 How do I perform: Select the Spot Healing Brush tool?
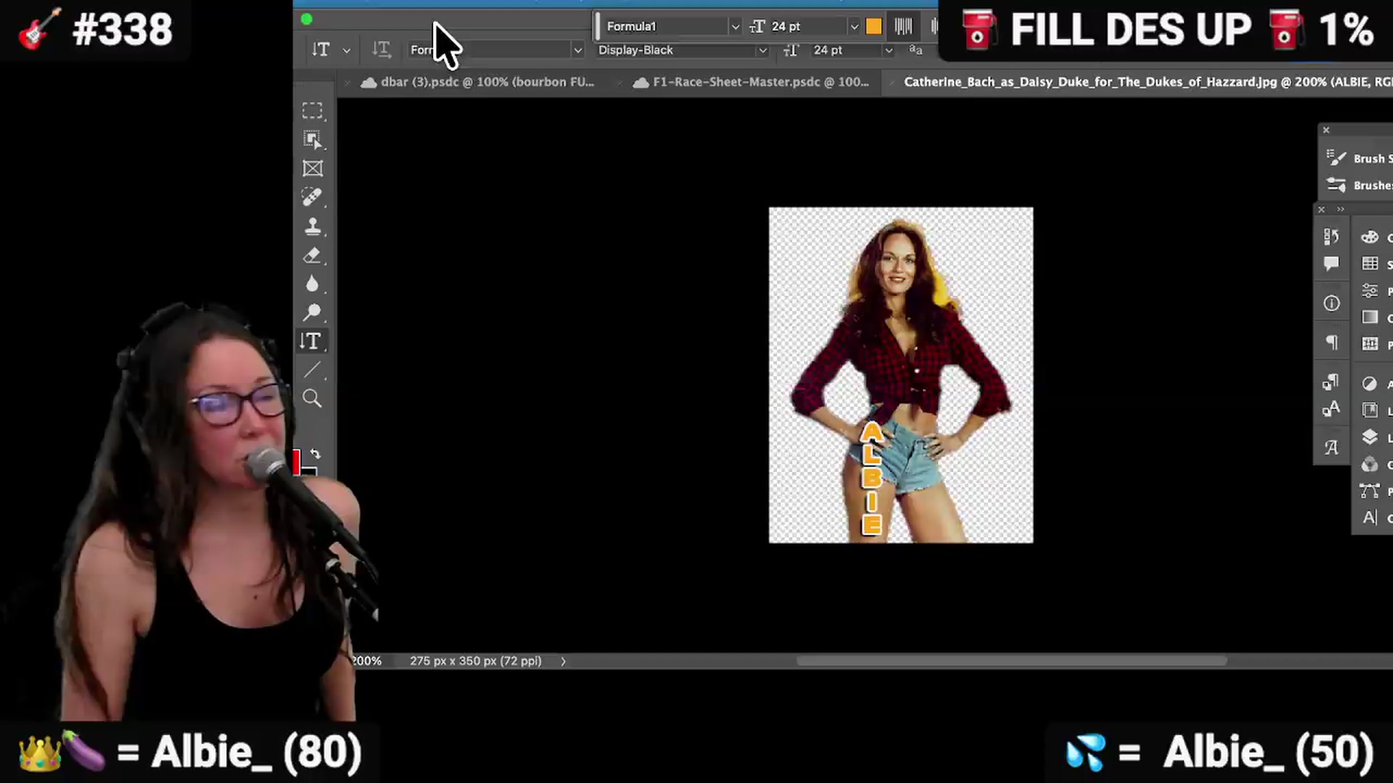point(313,197)
